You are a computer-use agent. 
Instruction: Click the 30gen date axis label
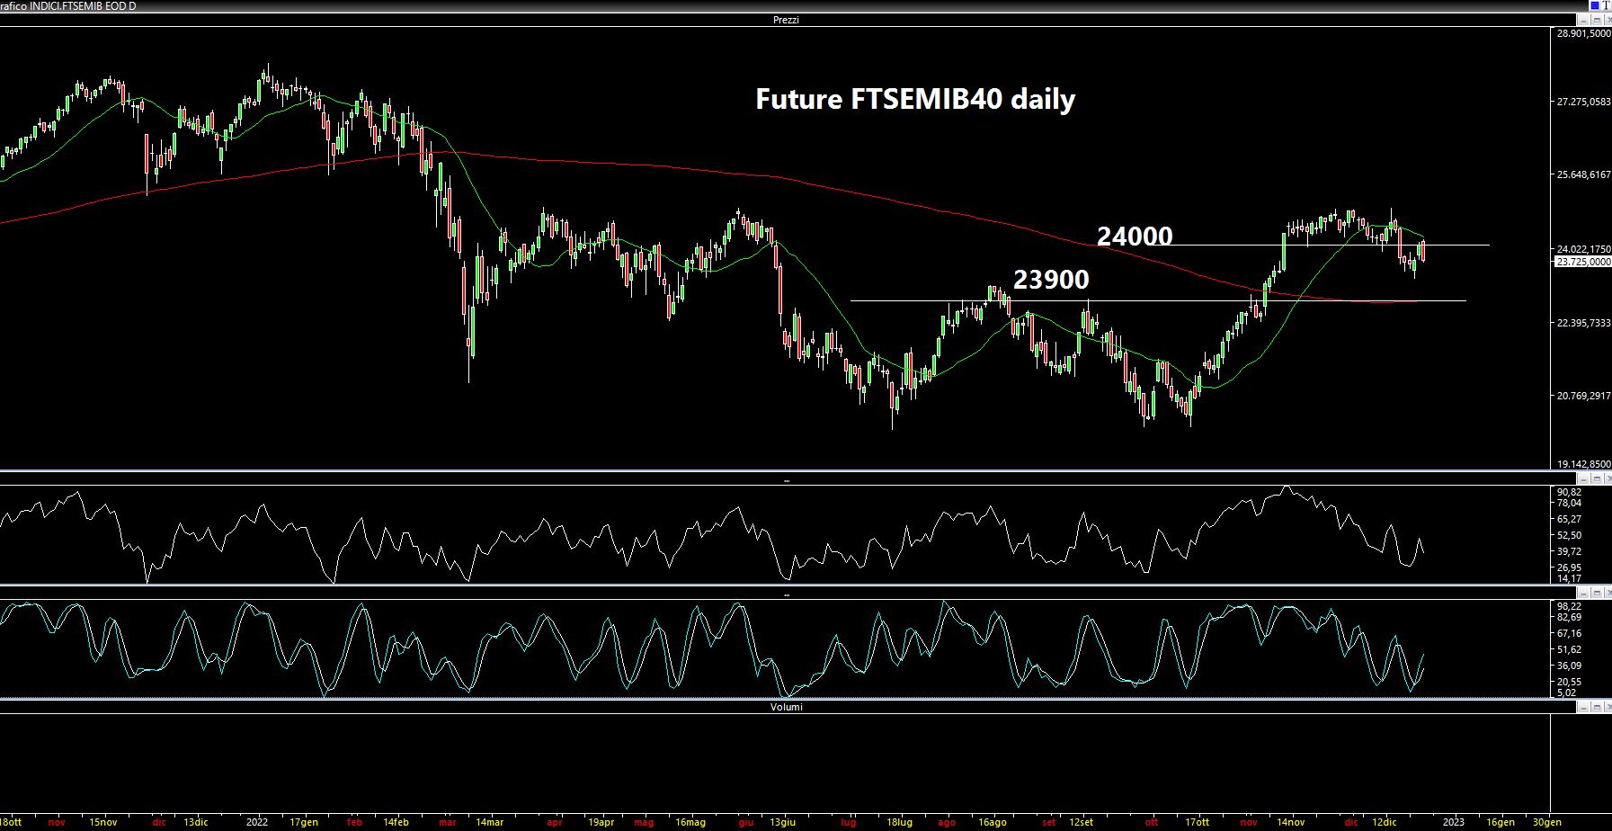click(x=1546, y=822)
